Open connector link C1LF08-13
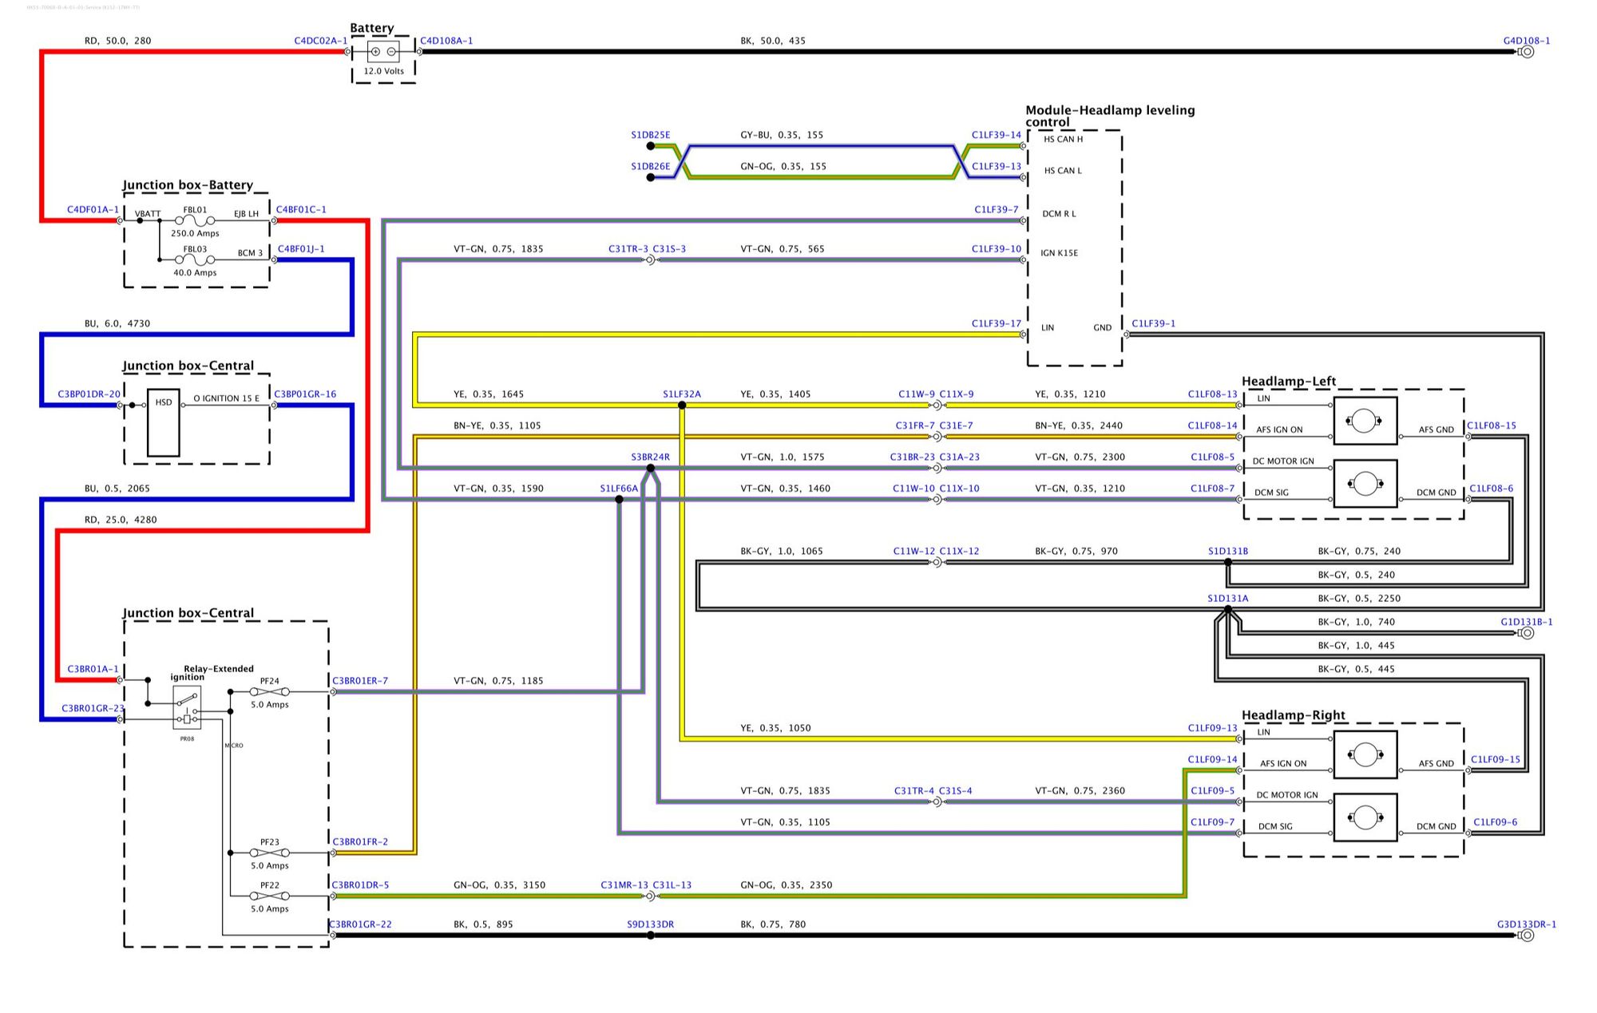Image resolution: width=1597 pixels, height=1013 pixels. click(x=1212, y=394)
